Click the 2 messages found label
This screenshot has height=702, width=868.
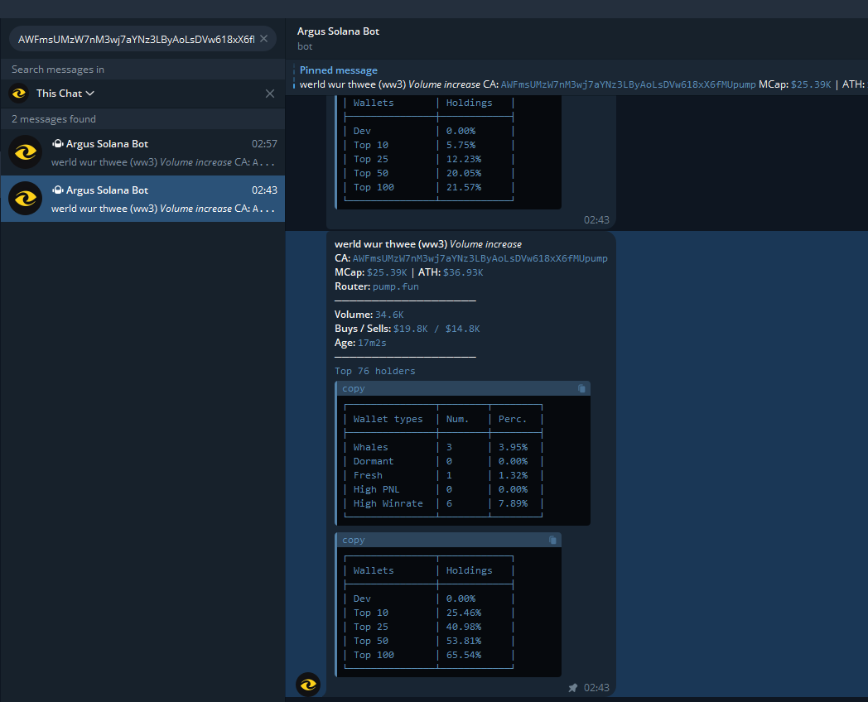pos(54,119)
